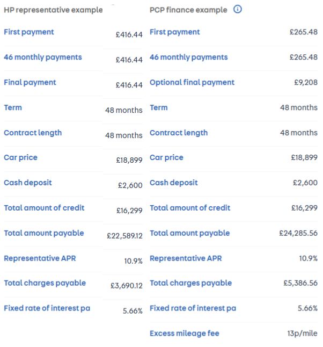Screen dimensions: 323x347
Task: Click the PCP Optional final payment label
Action: (192, 83)
